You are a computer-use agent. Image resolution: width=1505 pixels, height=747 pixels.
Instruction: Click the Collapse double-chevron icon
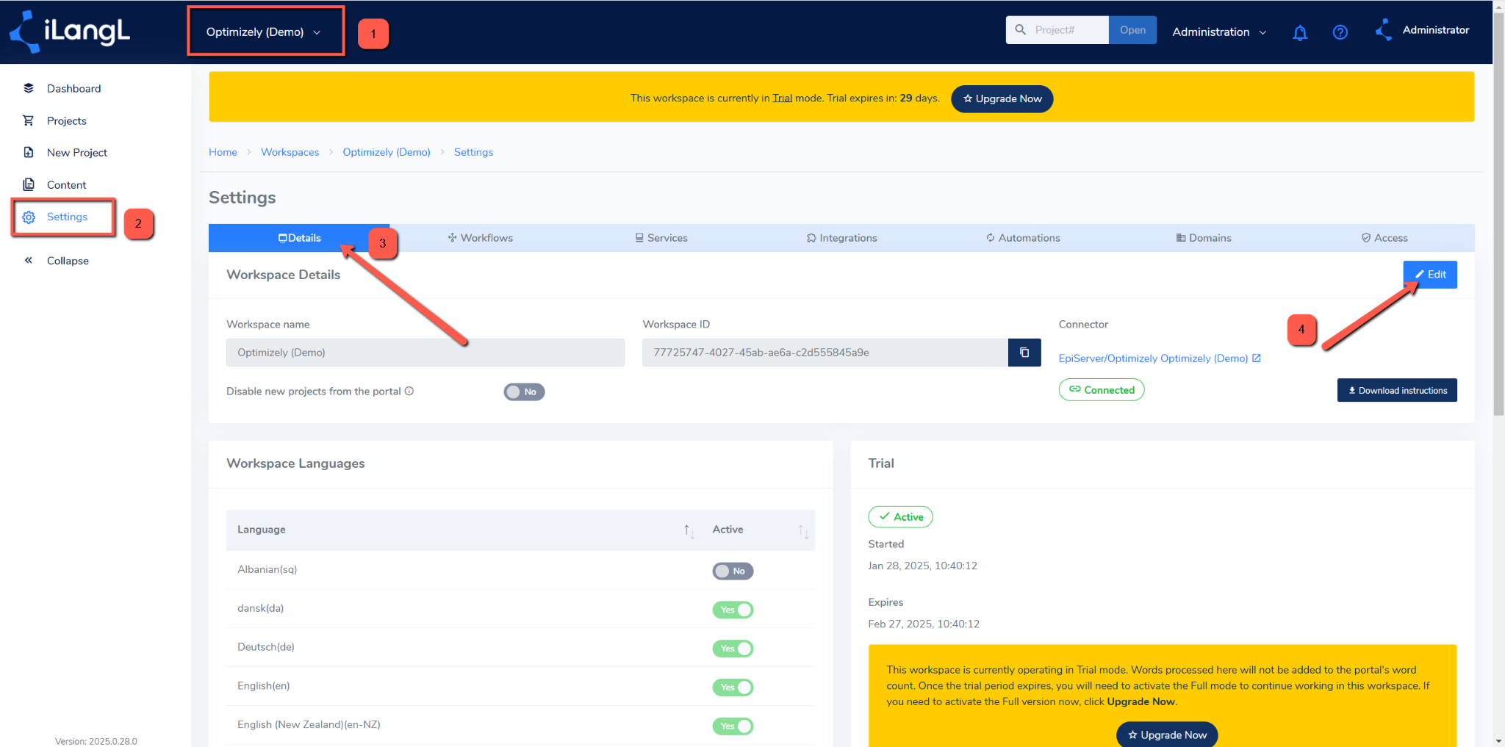click(x=29, y=260)
